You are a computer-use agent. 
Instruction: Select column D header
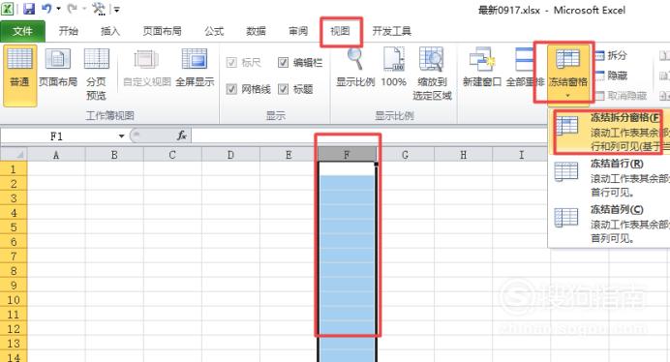click(230, 155)
